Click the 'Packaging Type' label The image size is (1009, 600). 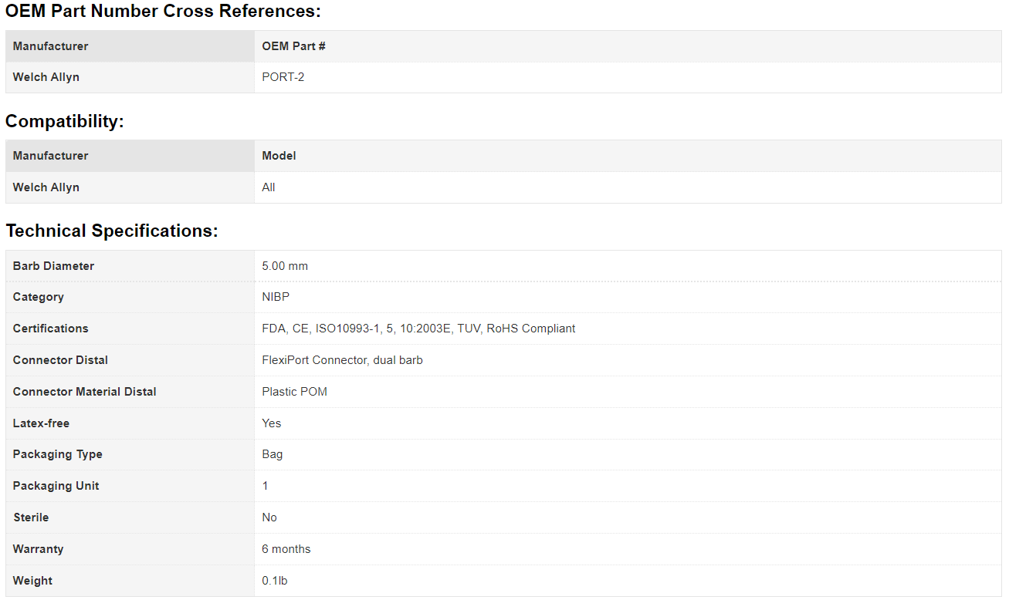[58, 454]
